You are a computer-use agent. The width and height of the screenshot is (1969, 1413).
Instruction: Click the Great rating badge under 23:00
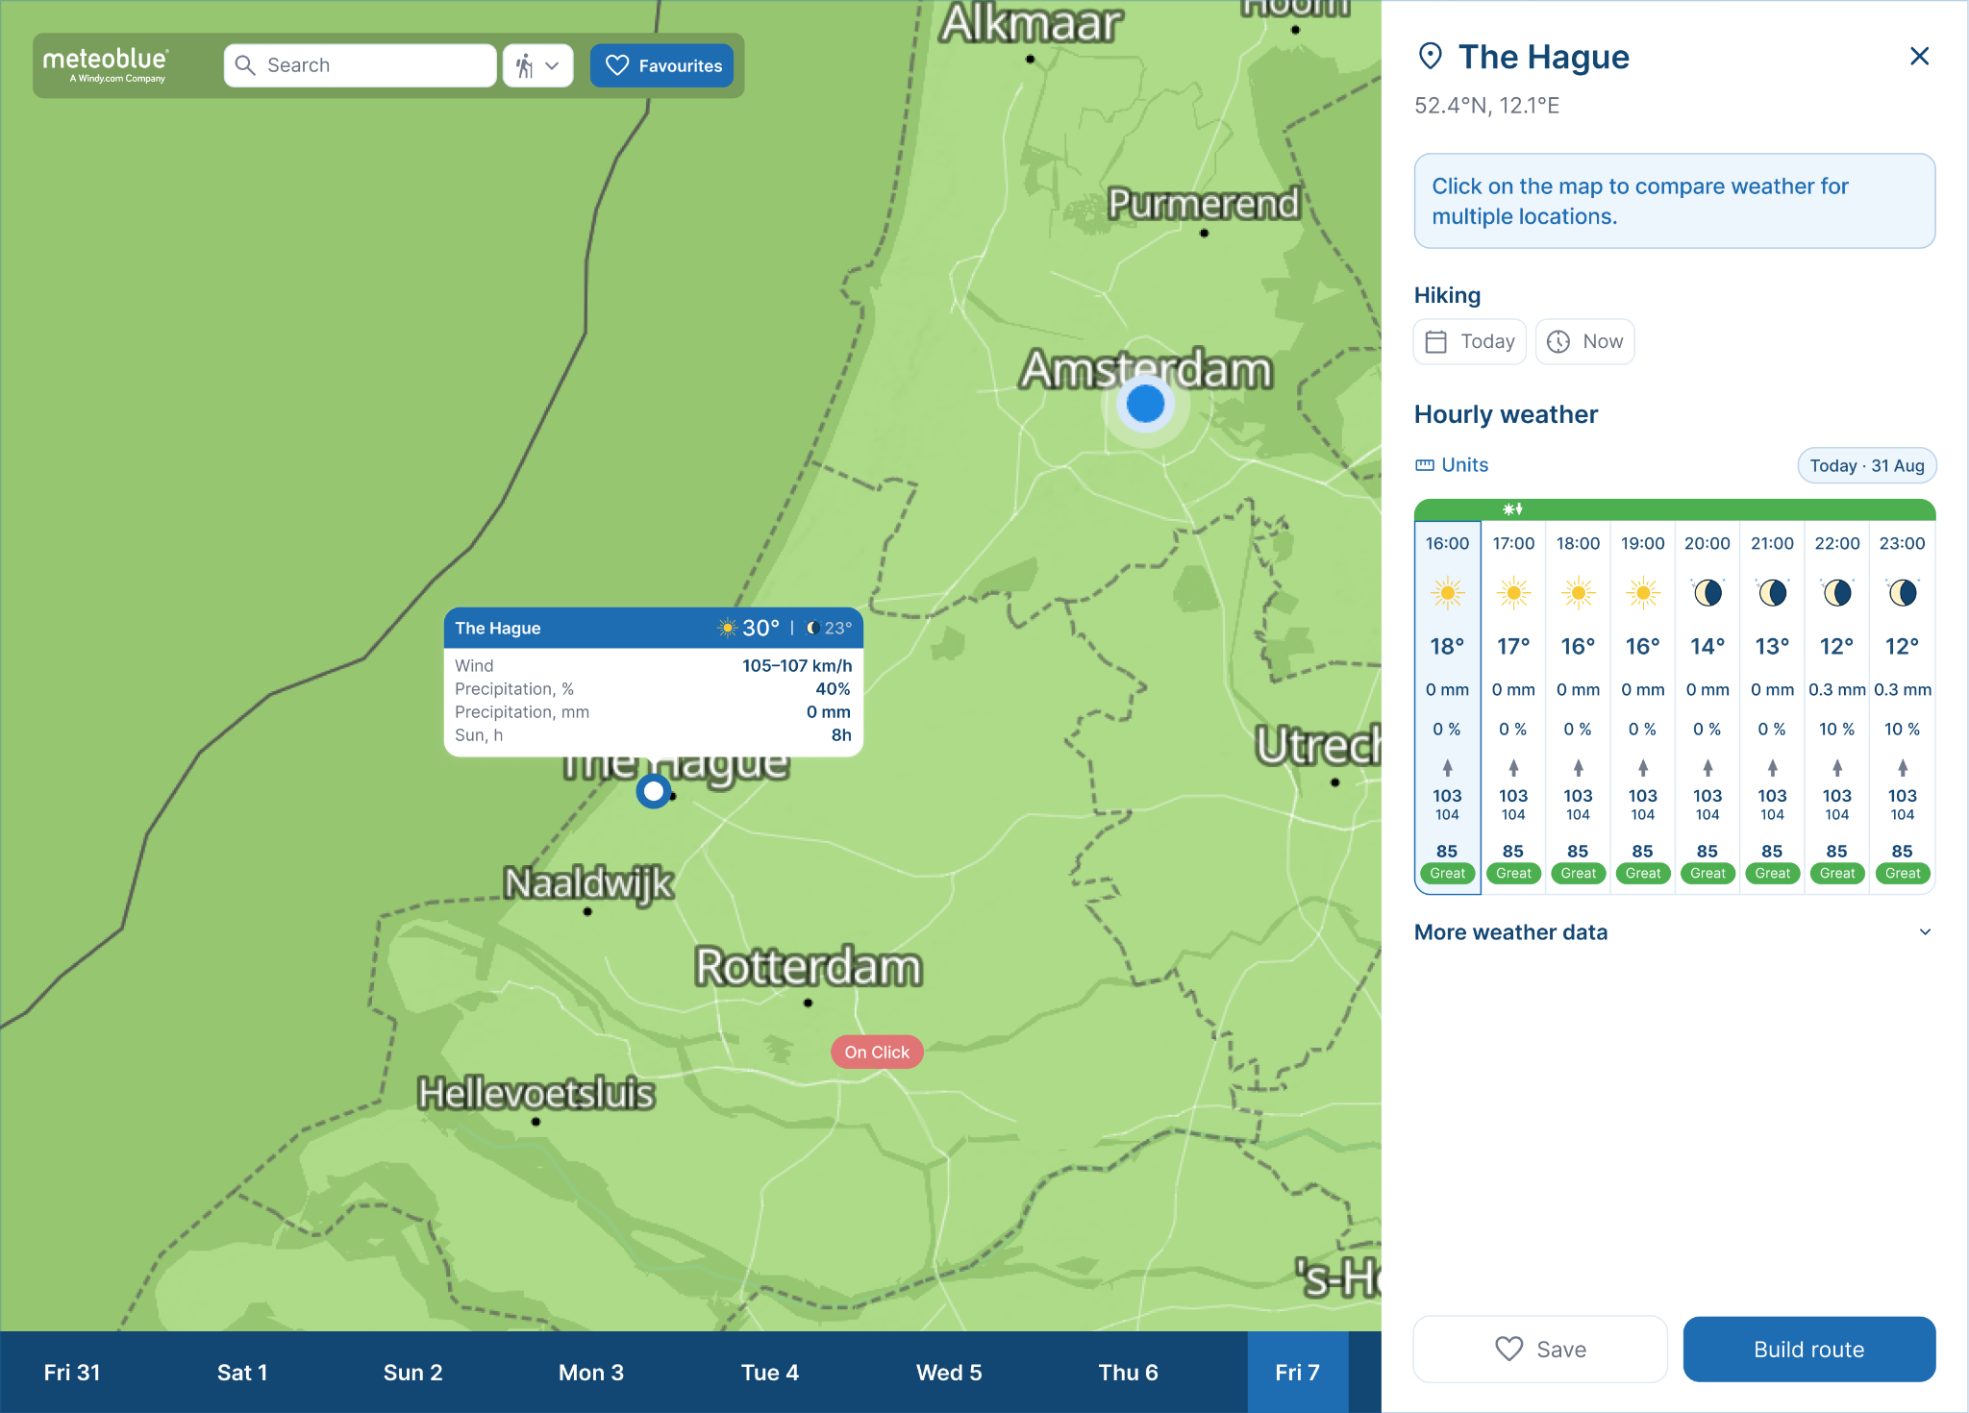click(1902, 873)
